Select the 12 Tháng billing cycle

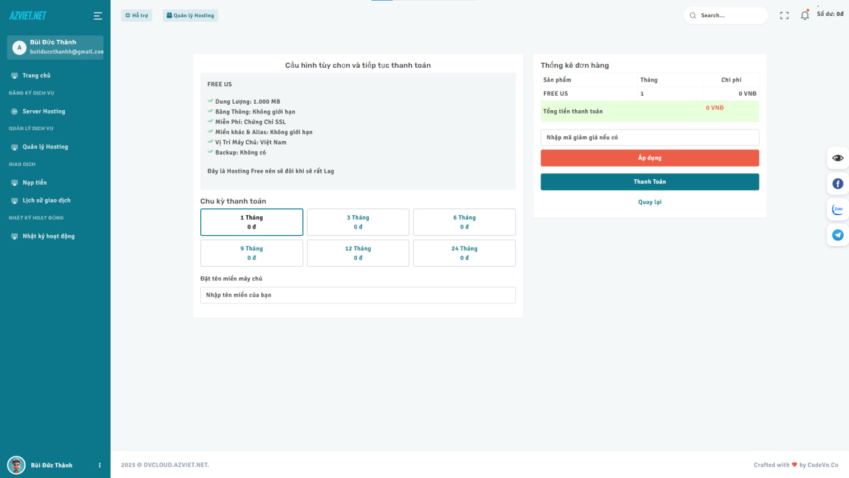click(358, 253)
